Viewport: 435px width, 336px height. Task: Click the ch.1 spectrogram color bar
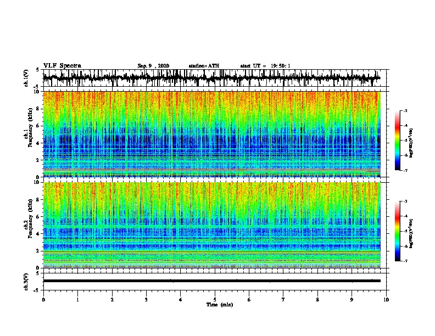pyautogui.click(x=397, y=141)
